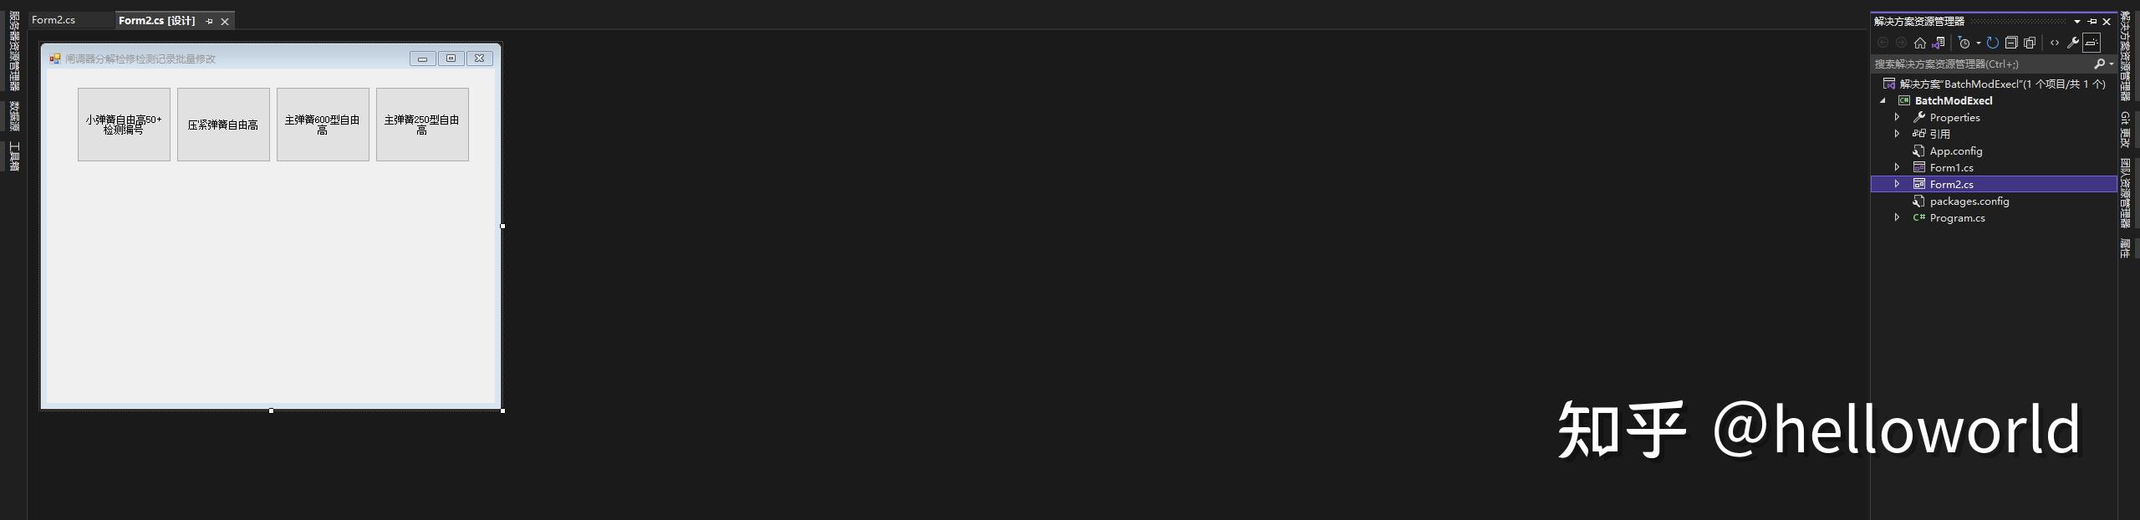Click the Solution Explorer search box

click(1981, 64)
